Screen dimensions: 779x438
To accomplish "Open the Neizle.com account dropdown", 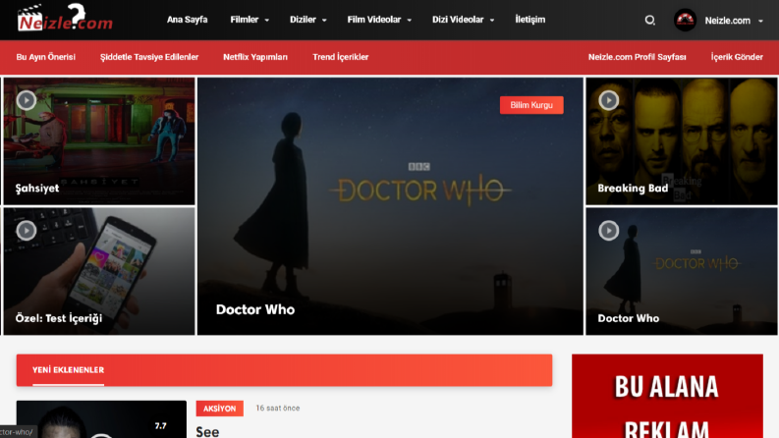I will 734,21.
